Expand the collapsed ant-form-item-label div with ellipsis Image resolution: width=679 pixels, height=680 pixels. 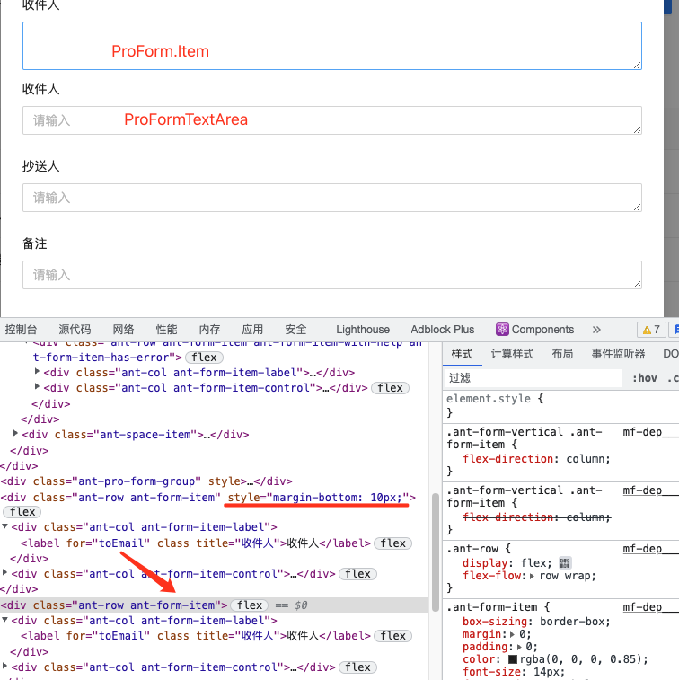point(37,371)
